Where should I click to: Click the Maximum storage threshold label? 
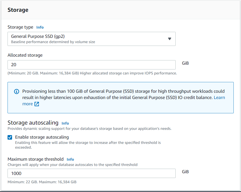(x=35, y=159)
